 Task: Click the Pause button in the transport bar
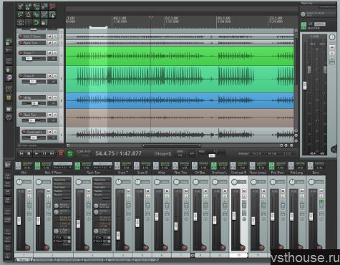click(x=44, y=154)
